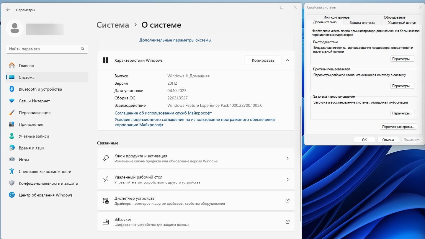Image resolution: width=425 pixels, height=239 pixels.
Task: Select the Дополнительно tab
Action: coord(325,22)
